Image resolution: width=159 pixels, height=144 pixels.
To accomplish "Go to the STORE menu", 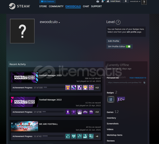I will (x=43, y=6).
